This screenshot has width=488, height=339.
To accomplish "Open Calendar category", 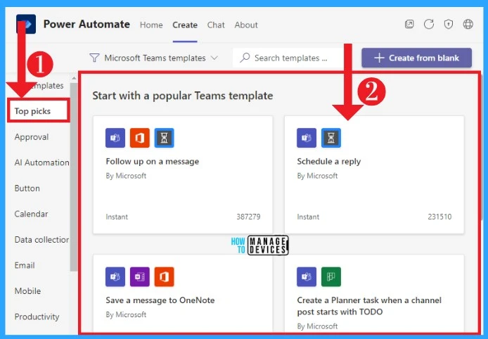I will (x=31, y=214).
